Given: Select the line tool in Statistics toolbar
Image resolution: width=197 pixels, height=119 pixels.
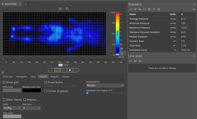Looking at the screenshot, I should click(x=130, y=9).
